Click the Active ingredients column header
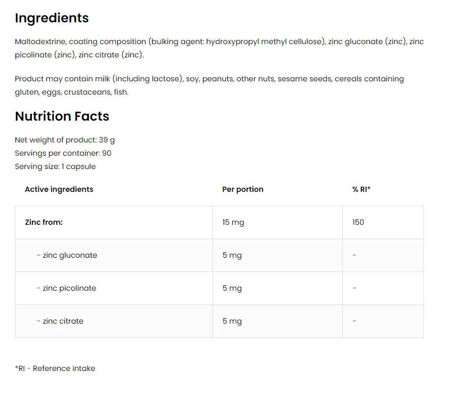Screen dimensions: 449x397 click(x=59, y=189)
